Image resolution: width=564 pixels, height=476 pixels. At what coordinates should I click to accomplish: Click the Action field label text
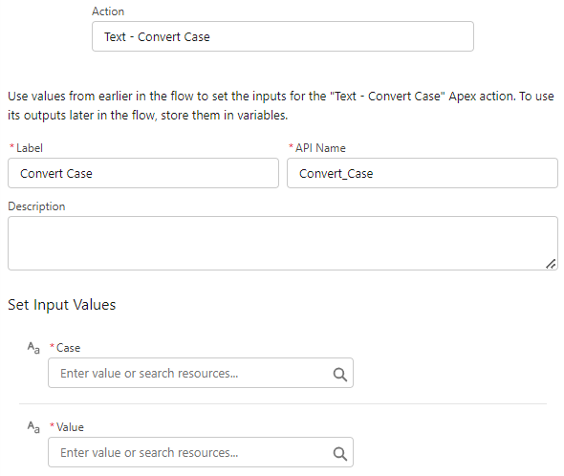tap(108, 11)
